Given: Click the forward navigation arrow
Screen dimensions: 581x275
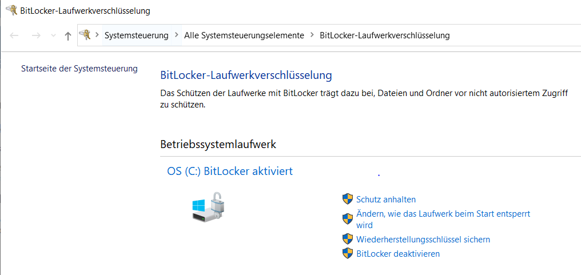Looking at the screenshot, I should click(x=35, y=35).
